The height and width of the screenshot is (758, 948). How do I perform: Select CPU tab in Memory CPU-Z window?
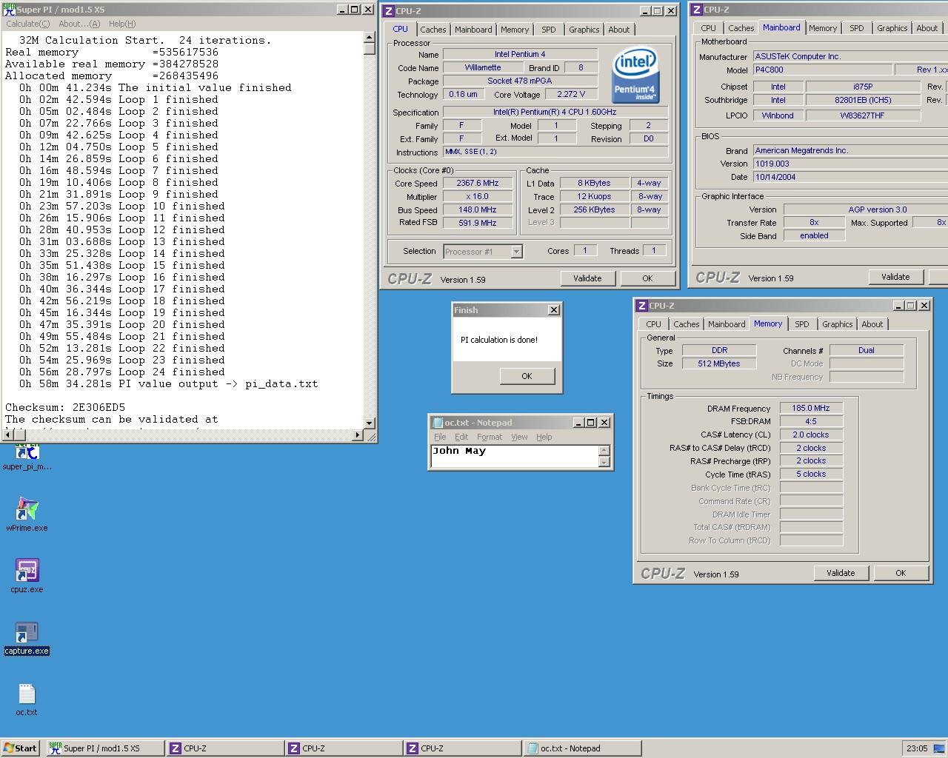654,324
